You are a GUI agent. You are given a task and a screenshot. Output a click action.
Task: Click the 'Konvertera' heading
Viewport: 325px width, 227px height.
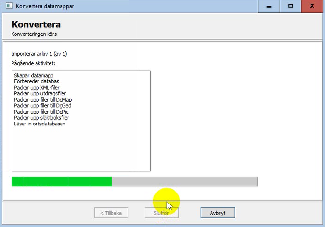(x=36, y=24)
